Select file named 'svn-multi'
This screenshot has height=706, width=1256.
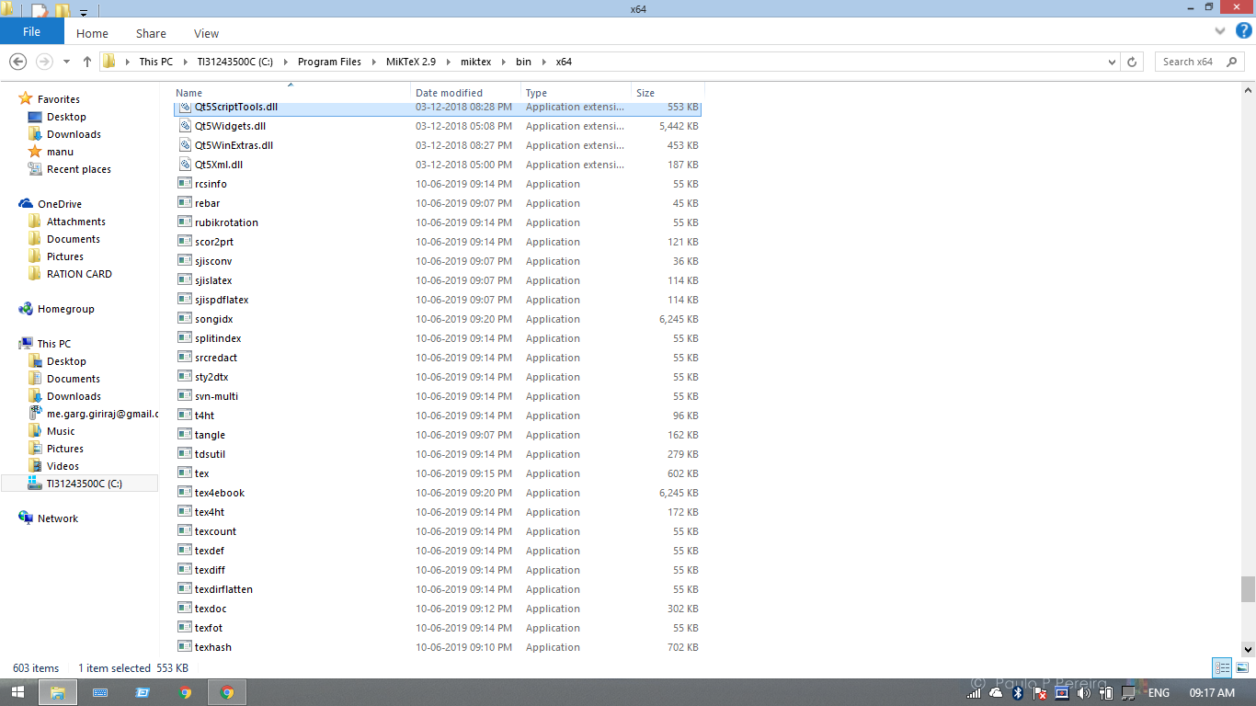pyautogui.click(x=216, y=396)
